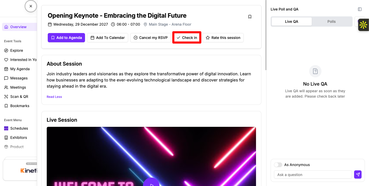Image resolution: width=369 pixels, height=186 pixels.
Task: Collapse description with Read Less
Action: 54,97
